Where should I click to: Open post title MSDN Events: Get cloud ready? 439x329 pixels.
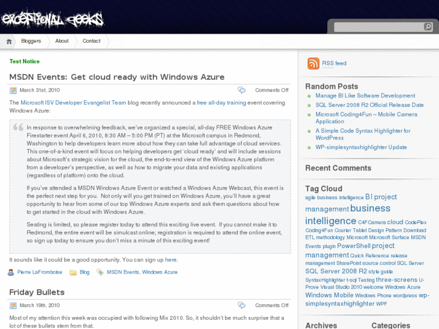click(x=117, y=77)
